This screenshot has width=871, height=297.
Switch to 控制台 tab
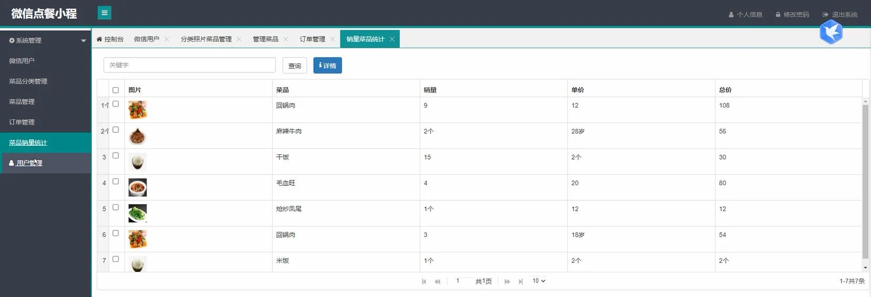coord(110,39)
